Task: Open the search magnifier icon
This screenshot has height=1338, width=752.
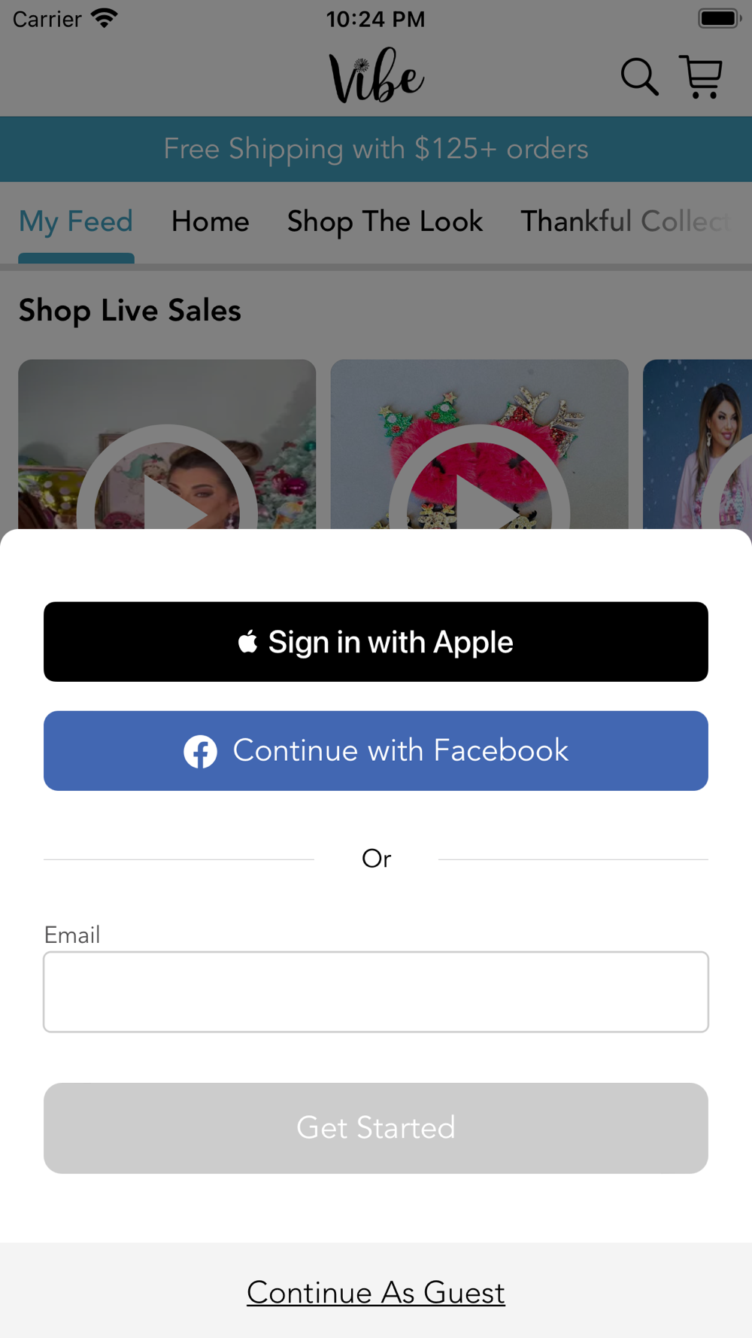Action: (x=639, y=77)
